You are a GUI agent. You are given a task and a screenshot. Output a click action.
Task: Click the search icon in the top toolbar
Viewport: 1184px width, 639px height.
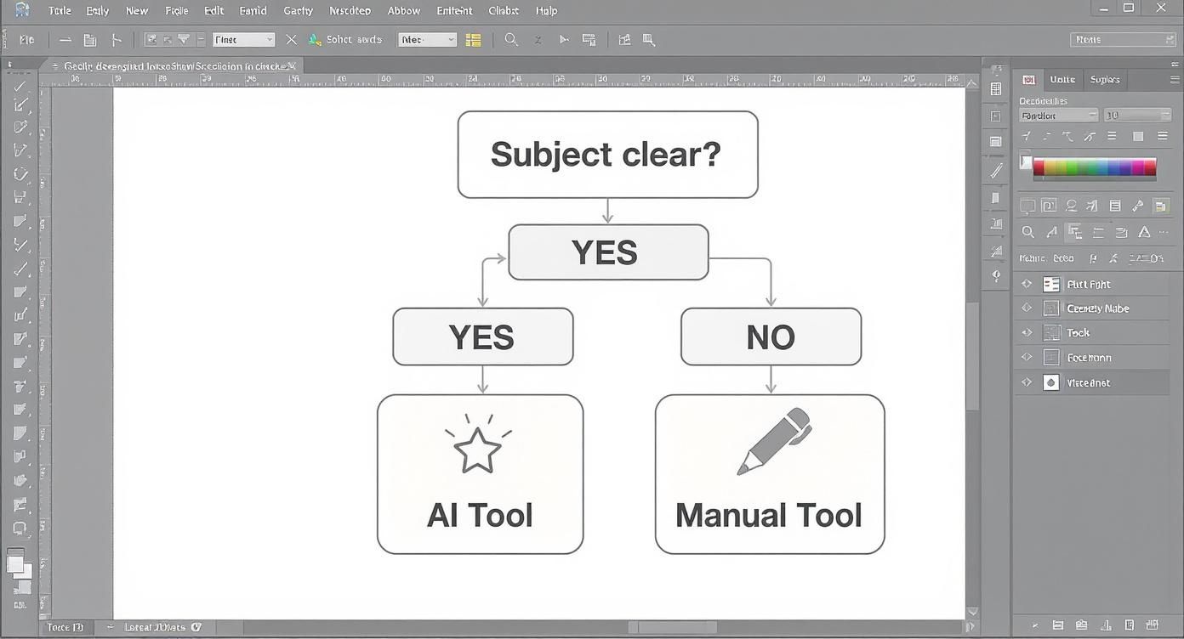(x=510, y=39)
